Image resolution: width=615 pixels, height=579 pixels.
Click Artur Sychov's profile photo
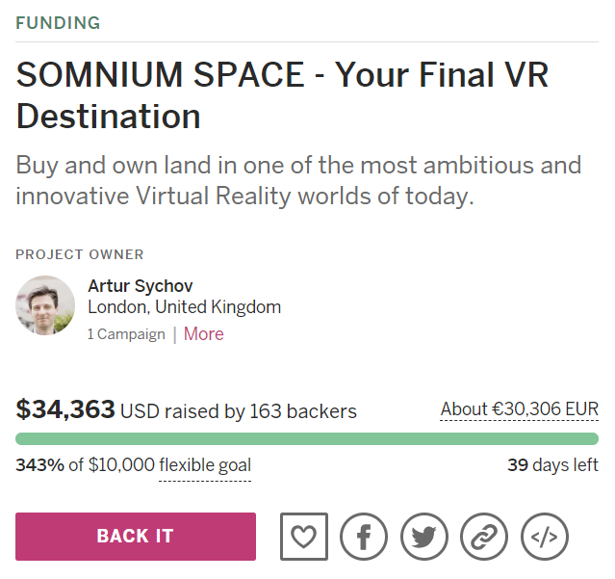coord(45,305)
